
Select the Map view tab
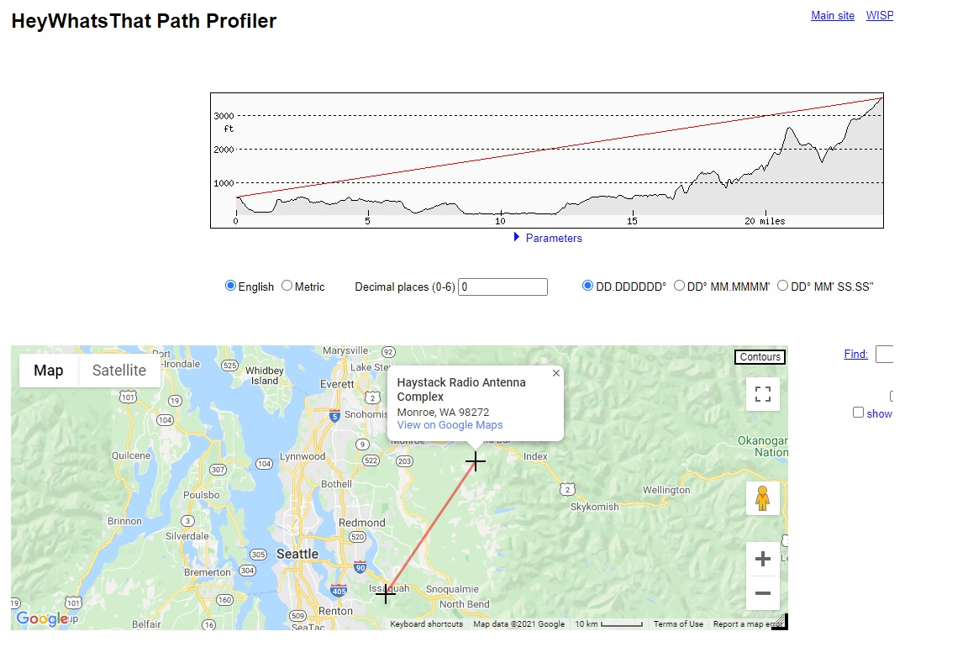[49, 371]
